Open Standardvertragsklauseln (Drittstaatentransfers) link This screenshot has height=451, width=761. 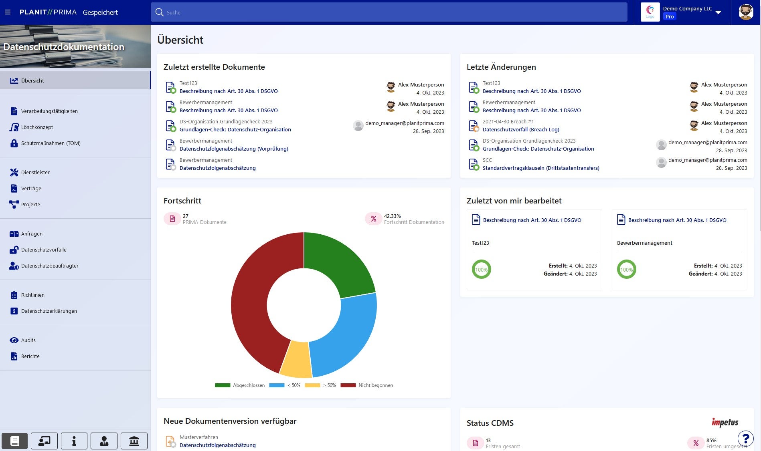(x=540, y=168)
